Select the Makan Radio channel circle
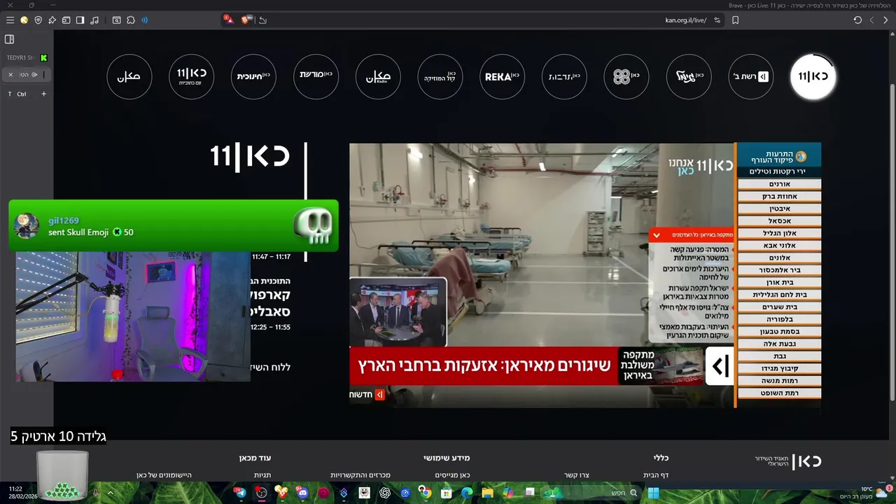 point(378,76)
